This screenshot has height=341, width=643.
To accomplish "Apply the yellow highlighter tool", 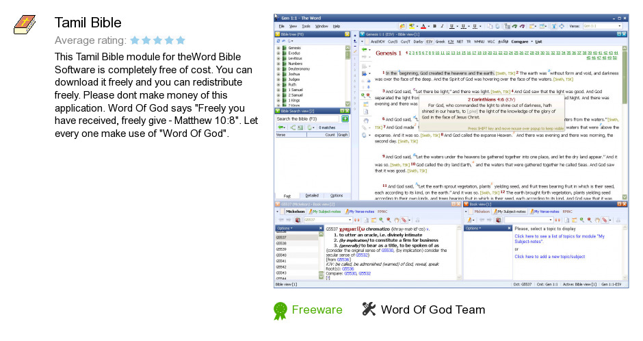I will click(x=412, y=26).
